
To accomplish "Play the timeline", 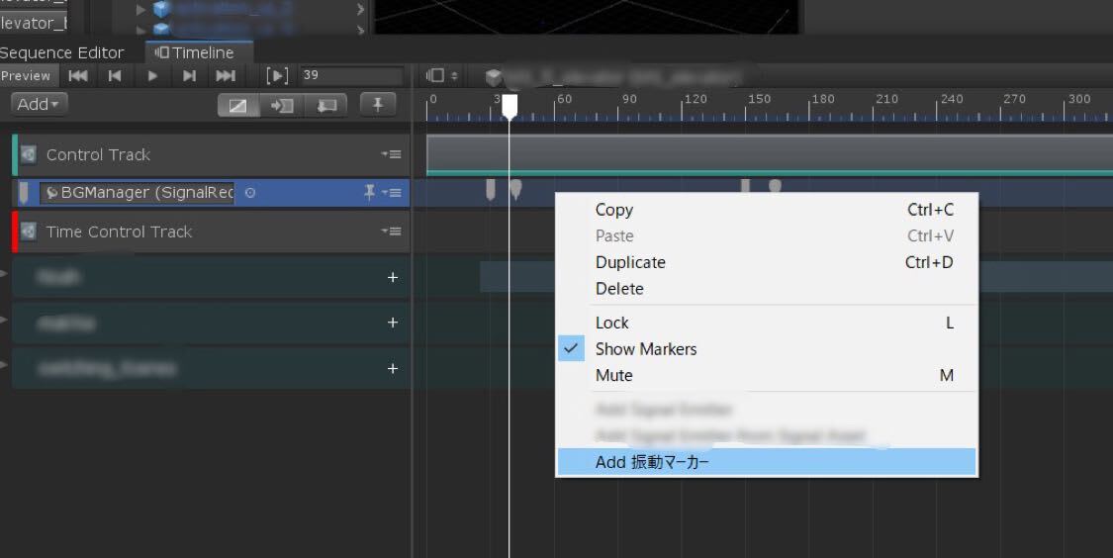I will tap(152, 76).
